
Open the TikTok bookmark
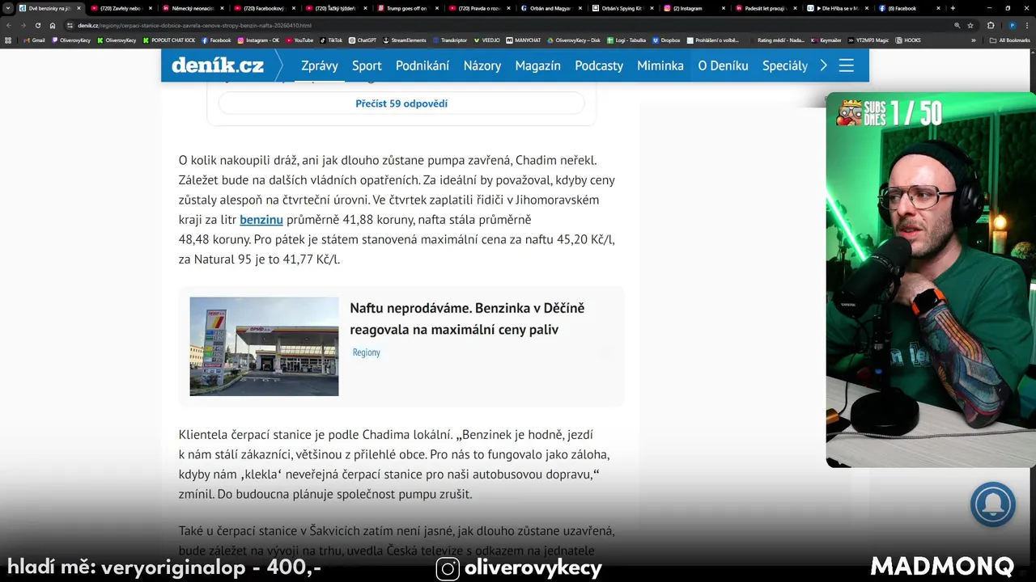(x=331, y=40)
